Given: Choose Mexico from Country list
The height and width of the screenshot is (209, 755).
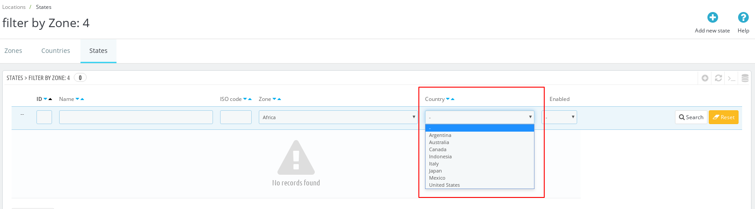Looking at the screenshot, I should [x=480, y=178].
